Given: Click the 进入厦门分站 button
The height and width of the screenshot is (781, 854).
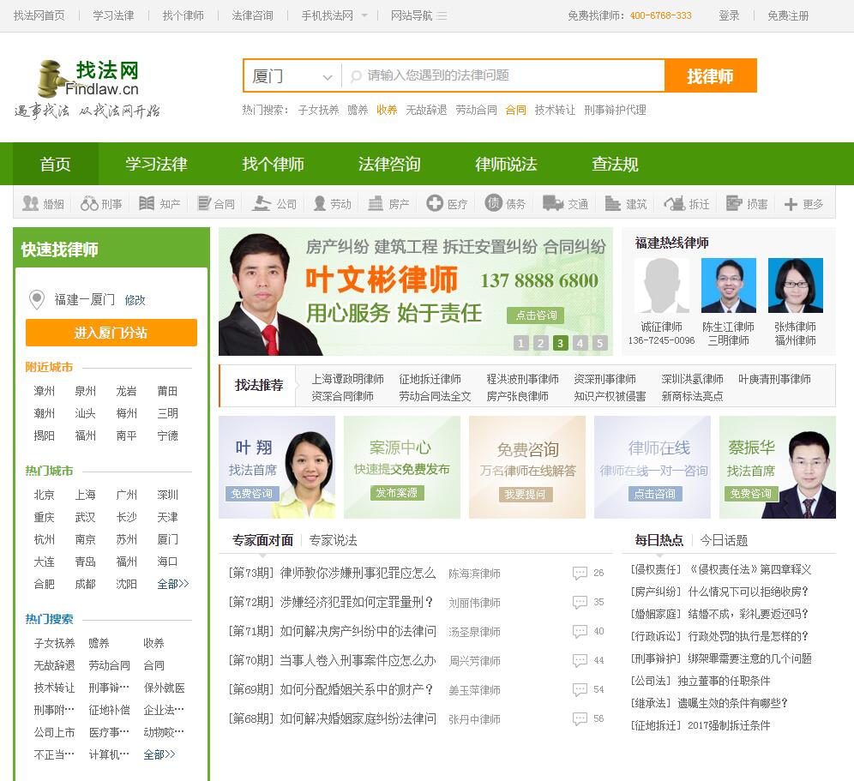Looking at the screenshot, I should click(x=111, y=333).
